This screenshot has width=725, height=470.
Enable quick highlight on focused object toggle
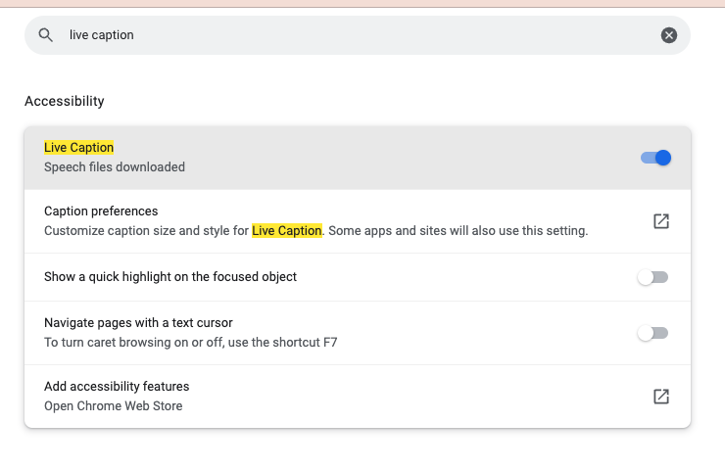(x=652, y=277)
